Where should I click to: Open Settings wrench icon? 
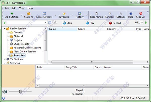(121, 13)
